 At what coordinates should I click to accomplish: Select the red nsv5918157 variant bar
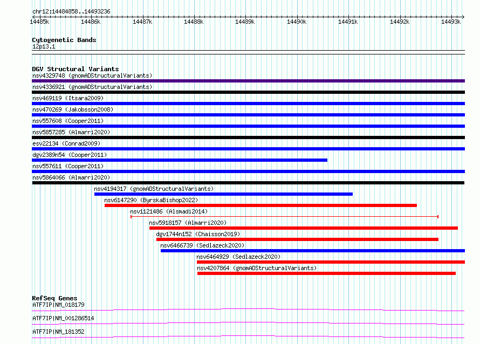coord(304,228)
